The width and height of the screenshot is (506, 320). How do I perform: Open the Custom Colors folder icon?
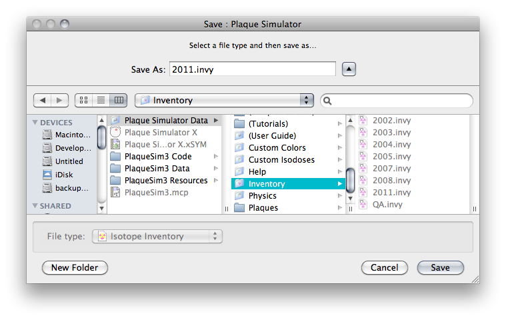(239, 148)
